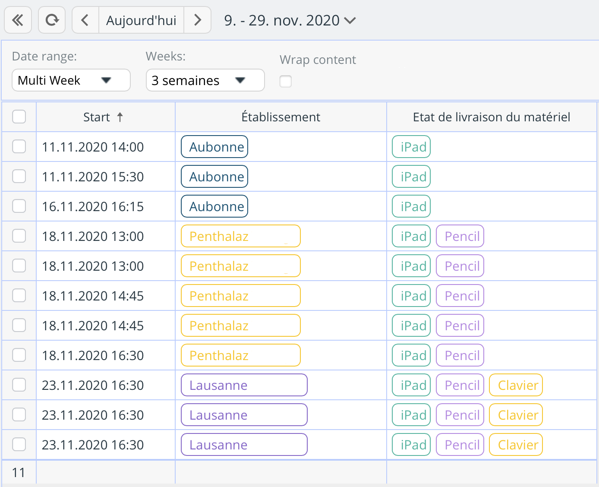This screenshot has height=487, width=599.
Task: Open the Weeks dropdown arrow
Action: pyautogui.click(x=240, y=80)
